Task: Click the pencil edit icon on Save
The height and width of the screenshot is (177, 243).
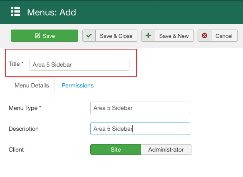Action: [37, 36]
